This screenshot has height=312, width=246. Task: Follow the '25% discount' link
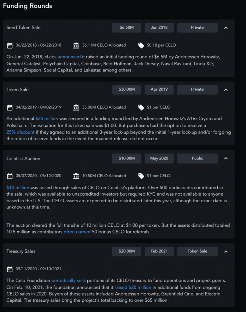20,132
